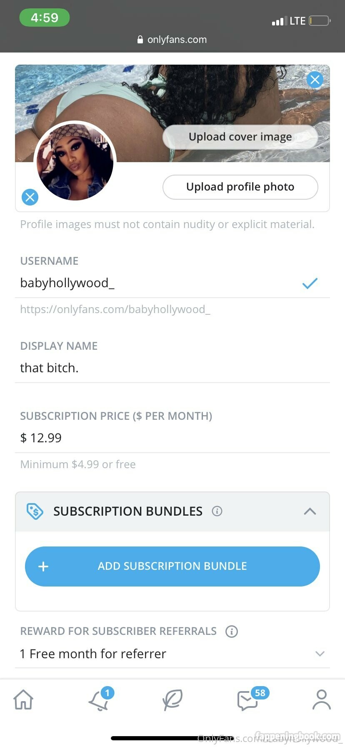Click Add Subscription Bundle button

(x=172, y=566)
